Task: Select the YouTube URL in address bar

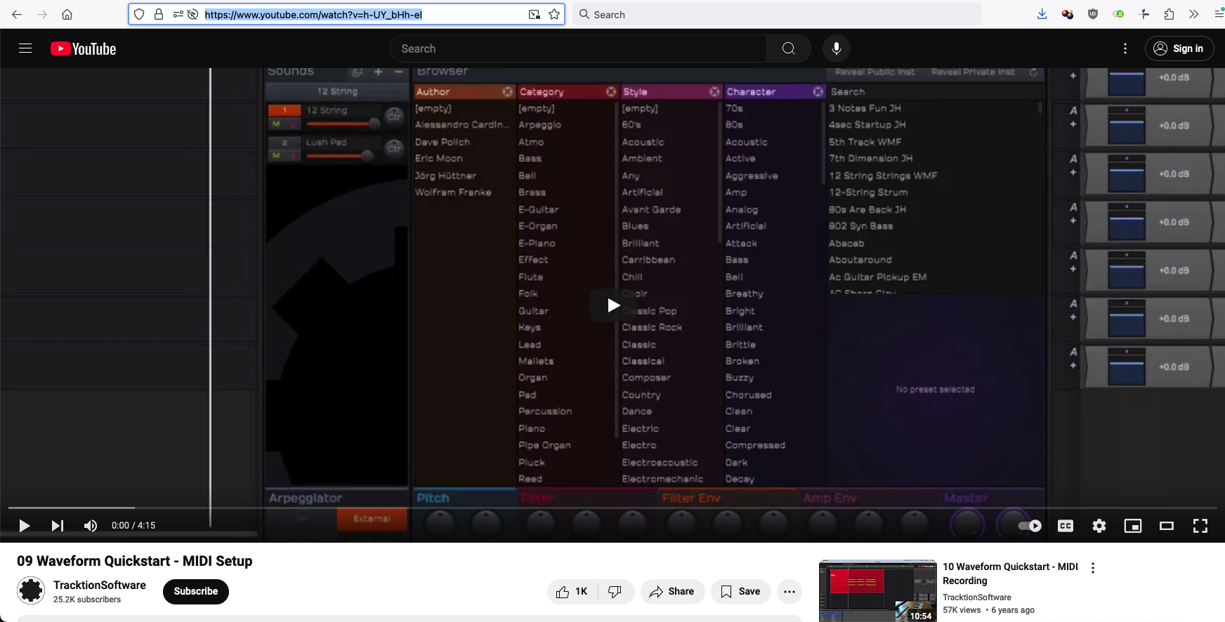Action: tap(313, 14)
